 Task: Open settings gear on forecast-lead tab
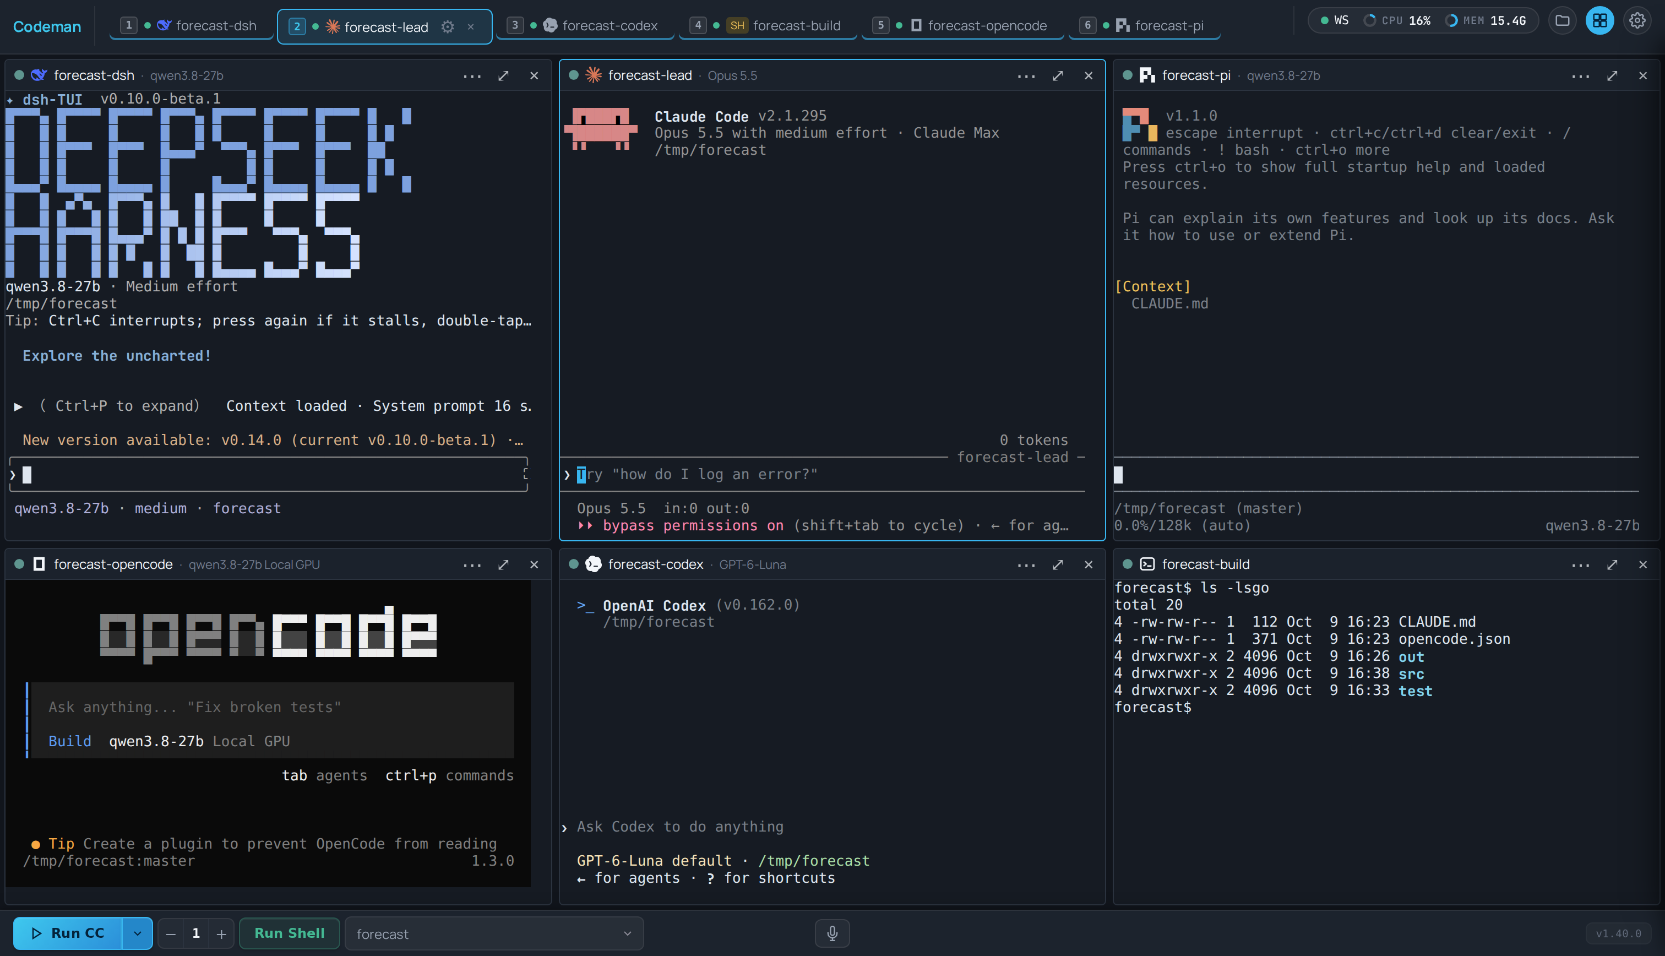click(448, 27)
